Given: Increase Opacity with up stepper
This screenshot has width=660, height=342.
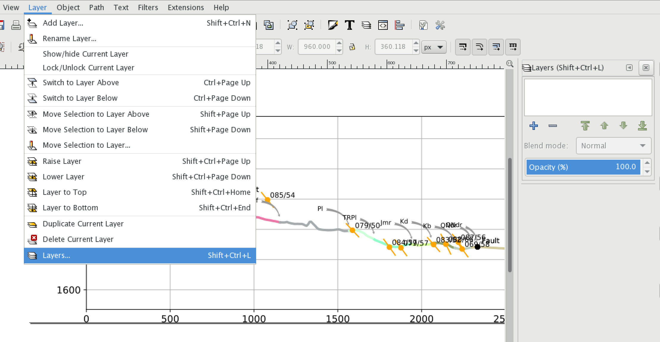Looking at the screenshot, I should coord(647,163).
